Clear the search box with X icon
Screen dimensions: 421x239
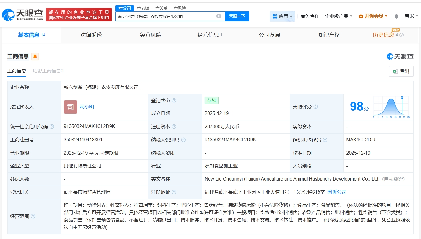(x=219, y=16)
